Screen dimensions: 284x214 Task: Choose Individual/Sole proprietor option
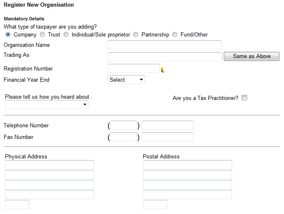click(x=66, y=35)
